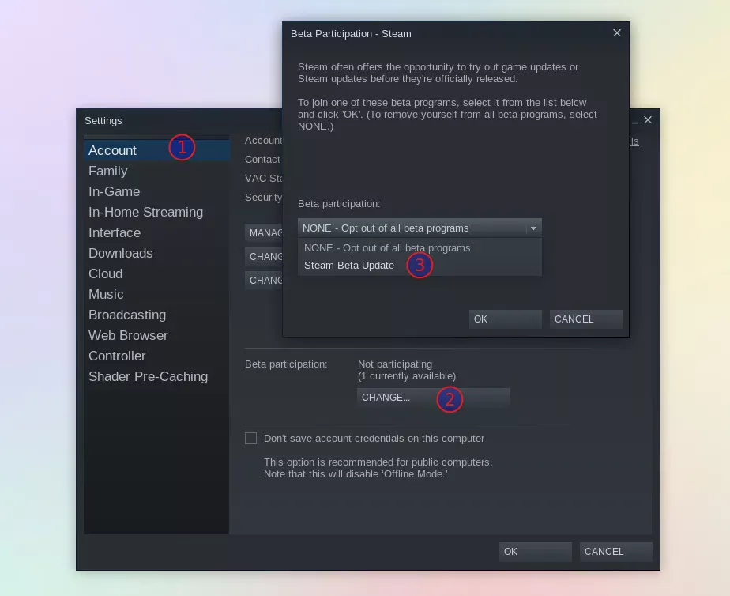Expand the Beta participation dropdown
Screen dimensions: 730x596
coord(420,228)
